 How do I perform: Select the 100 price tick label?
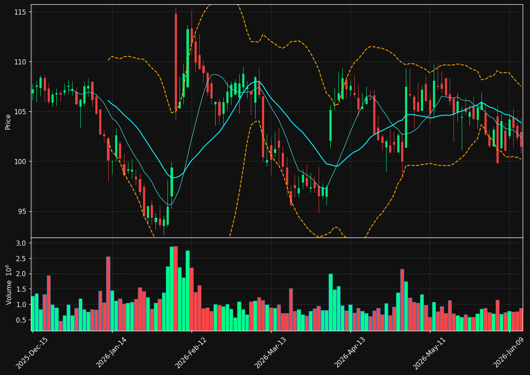click(20, 162)
